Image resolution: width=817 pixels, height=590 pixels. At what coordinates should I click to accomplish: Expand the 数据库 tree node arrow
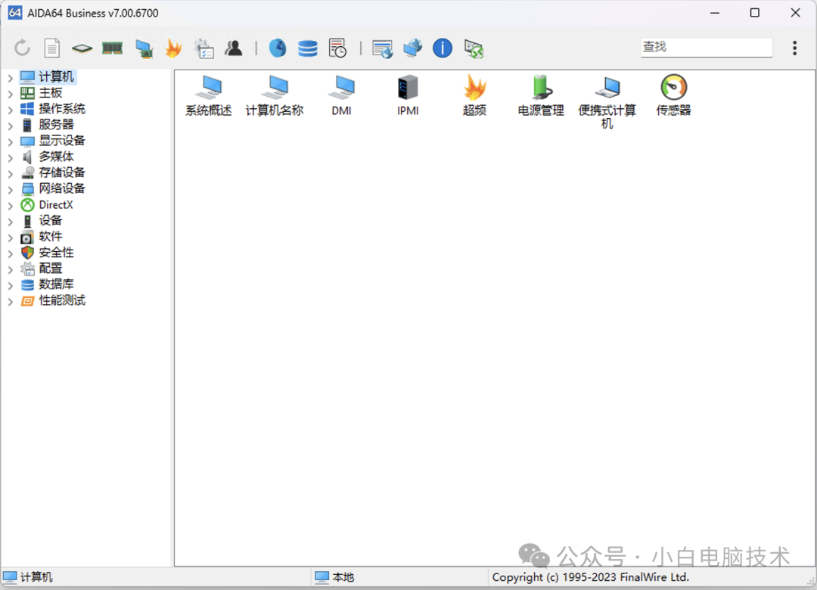coord(10,286)
